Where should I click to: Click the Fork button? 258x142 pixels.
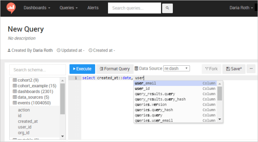click(x=212, y=69)
